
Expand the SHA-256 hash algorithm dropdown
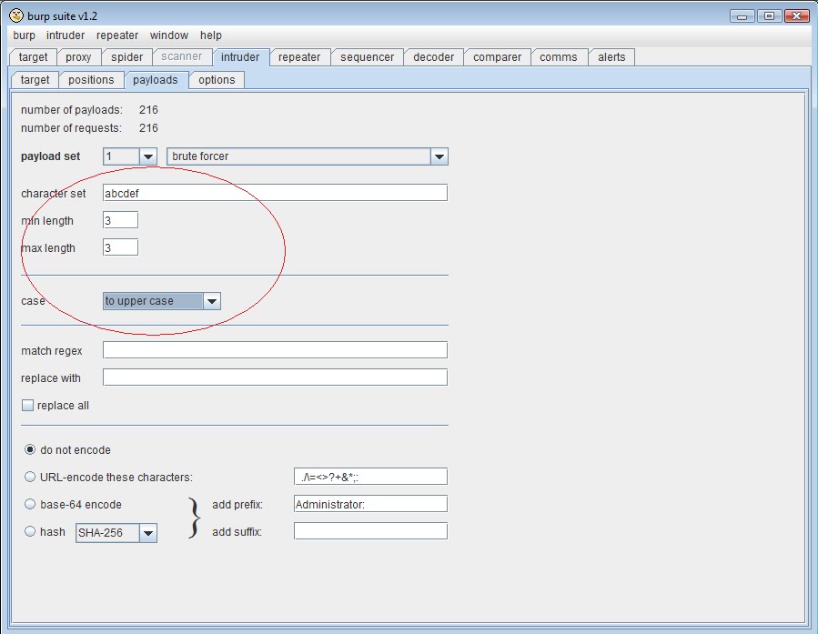coord(148,533)
